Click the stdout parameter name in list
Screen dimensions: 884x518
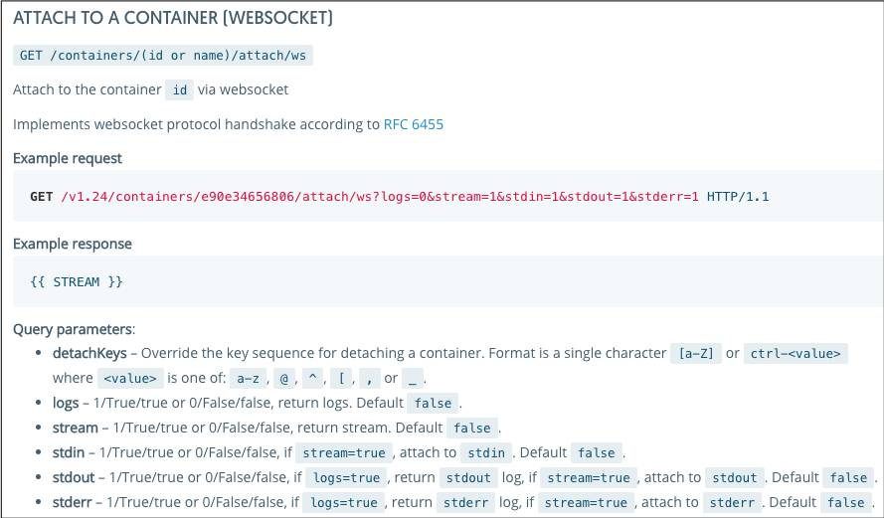click(x=74, y=477)
